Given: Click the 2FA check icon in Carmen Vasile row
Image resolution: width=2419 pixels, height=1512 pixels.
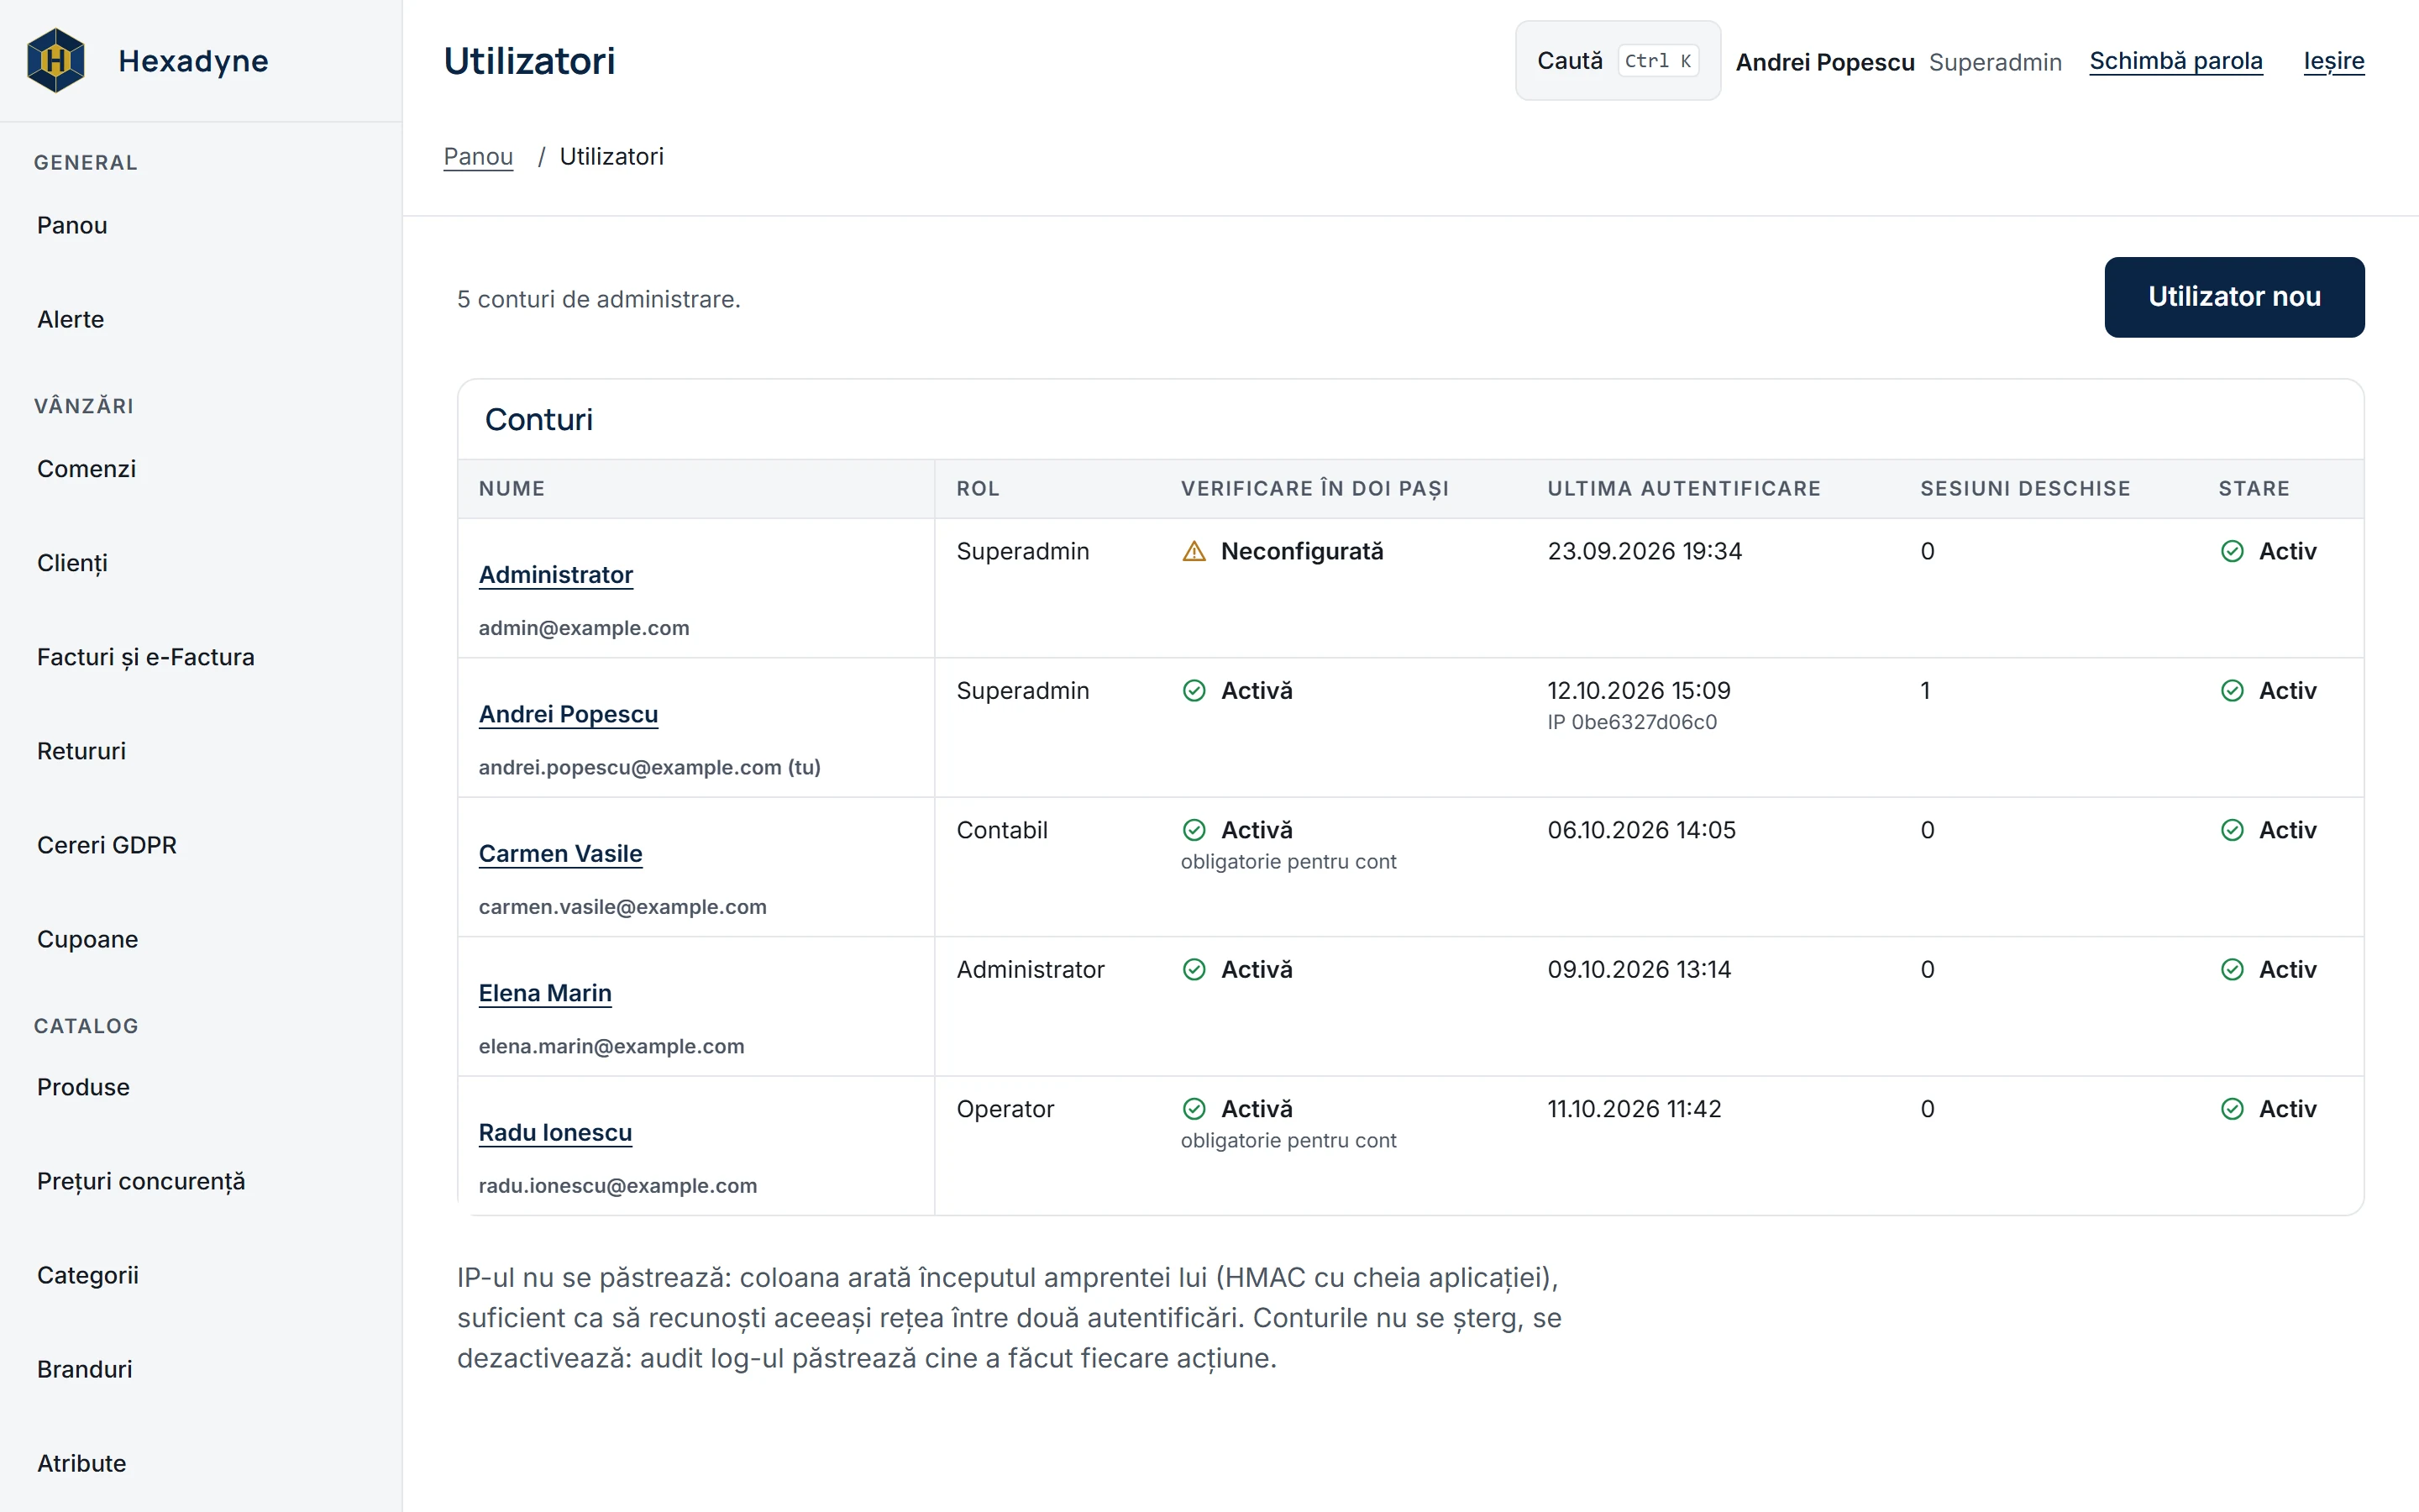Looking at the screenshot, I should pos(1194,830).
